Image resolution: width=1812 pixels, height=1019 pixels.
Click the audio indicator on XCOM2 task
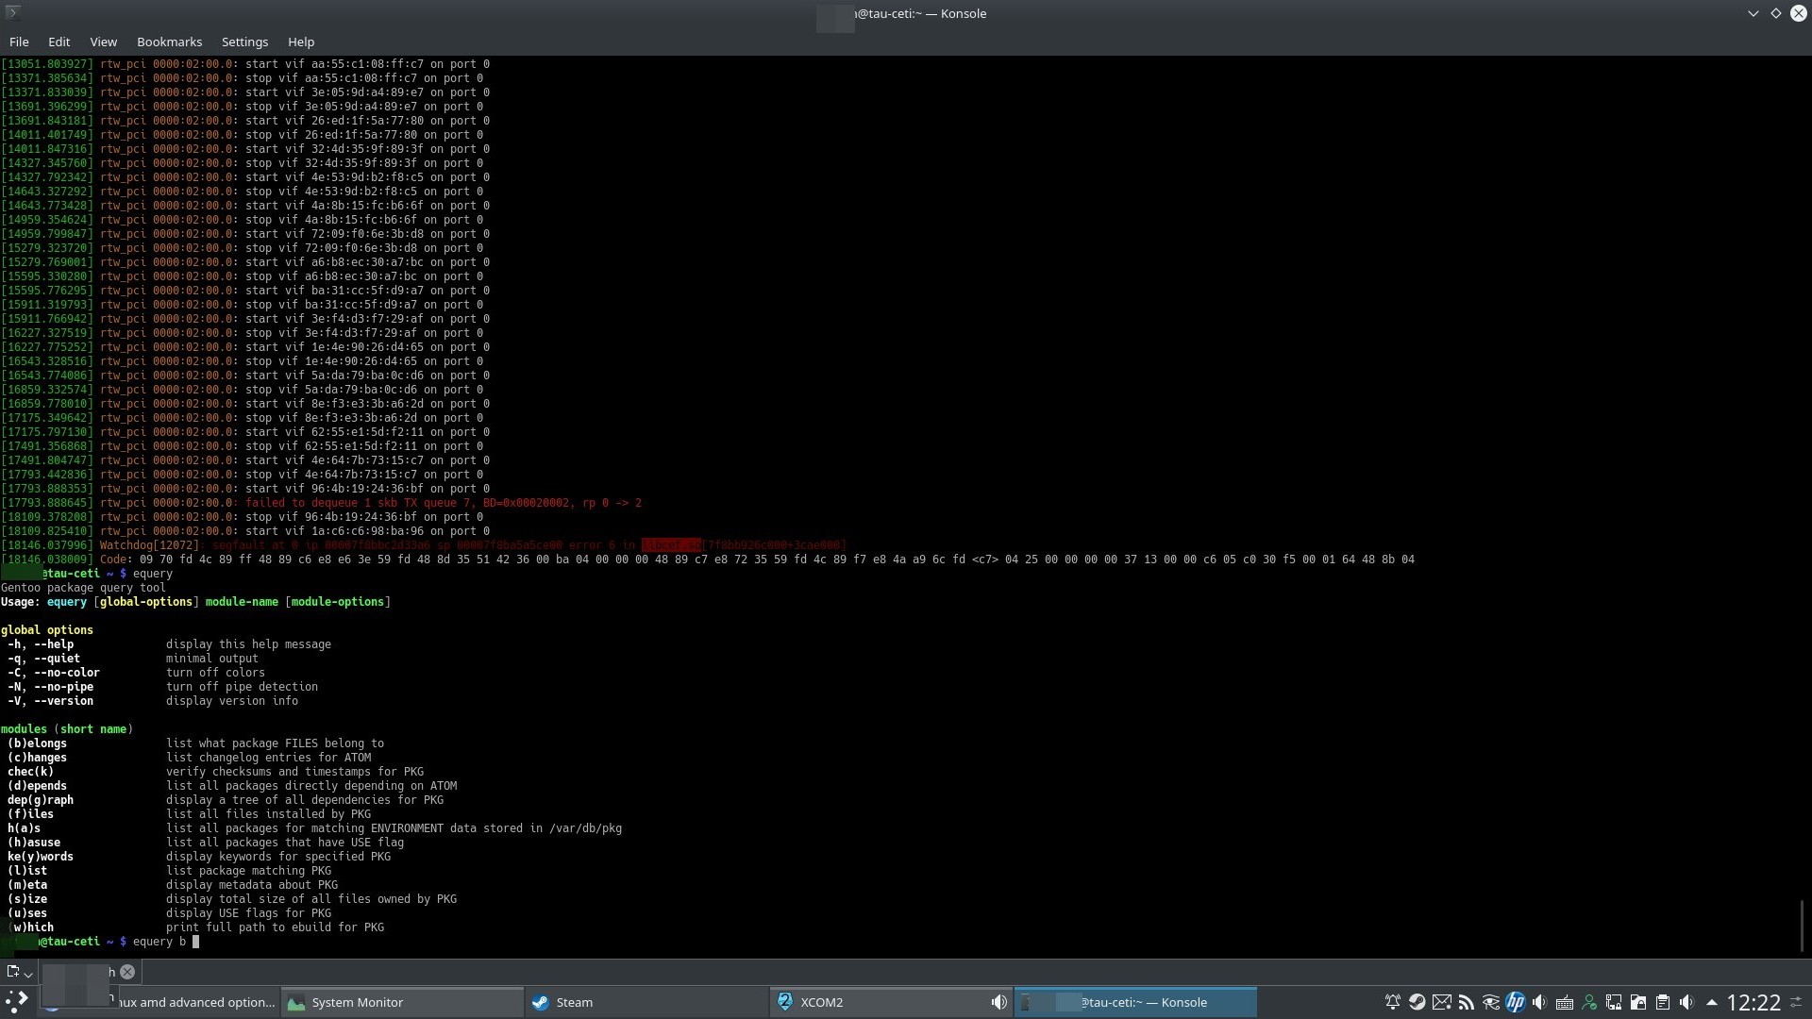pos(998,1002)
